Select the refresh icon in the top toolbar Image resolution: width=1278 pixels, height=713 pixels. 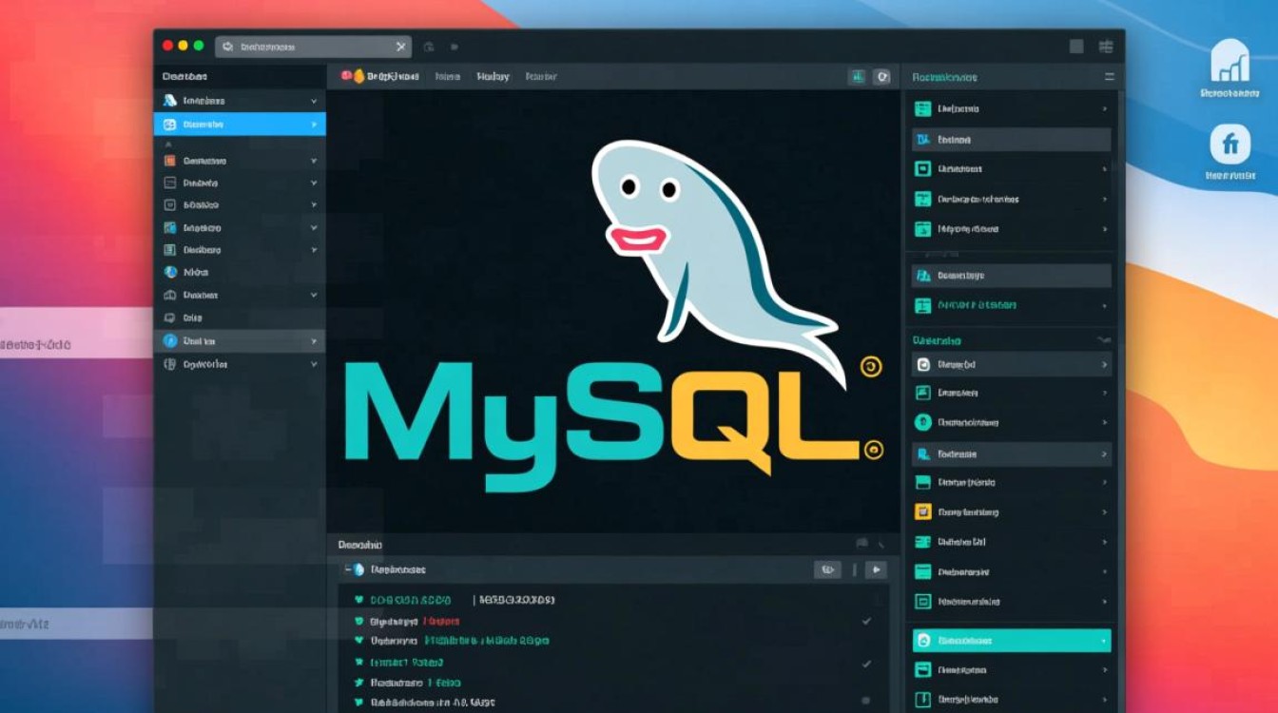882,77
